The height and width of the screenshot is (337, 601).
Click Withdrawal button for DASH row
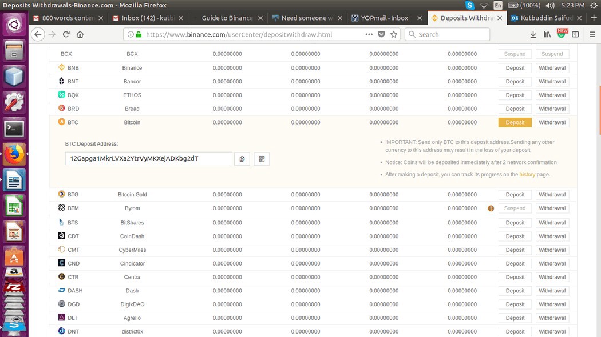[x=552, y=291]
